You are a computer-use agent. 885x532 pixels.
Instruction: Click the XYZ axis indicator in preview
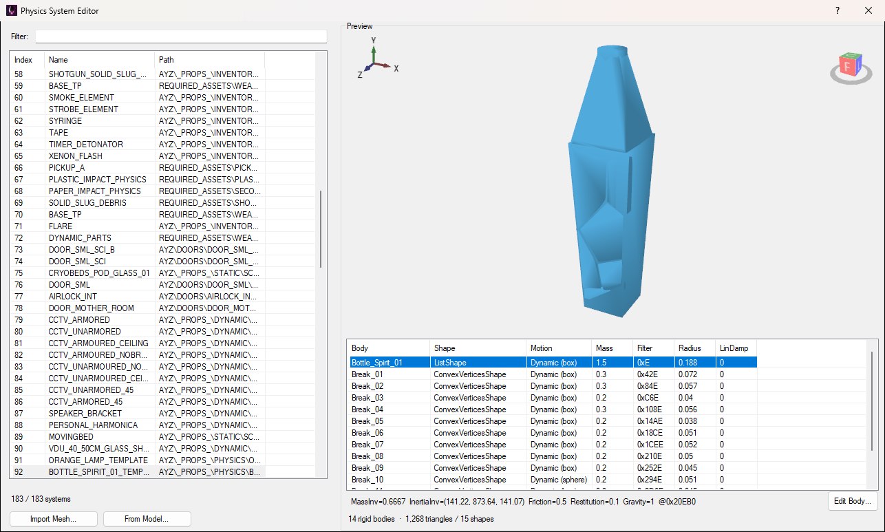(376, 58)
